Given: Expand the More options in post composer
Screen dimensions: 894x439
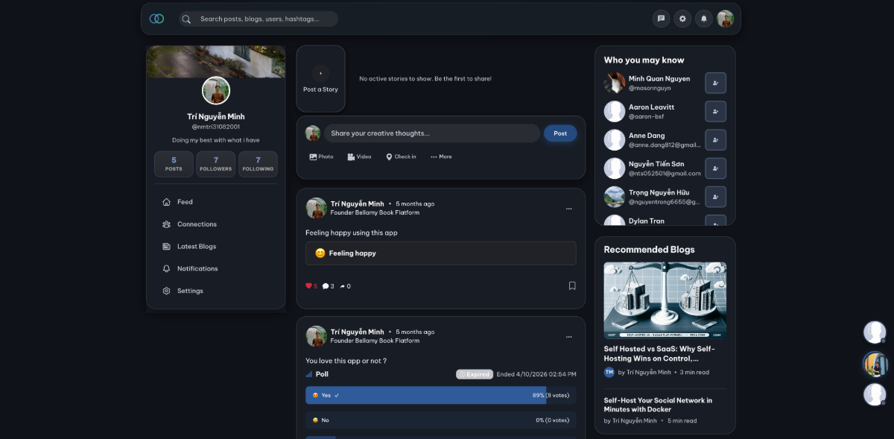Looking at the screenshot, I should [x=441, y=157].
